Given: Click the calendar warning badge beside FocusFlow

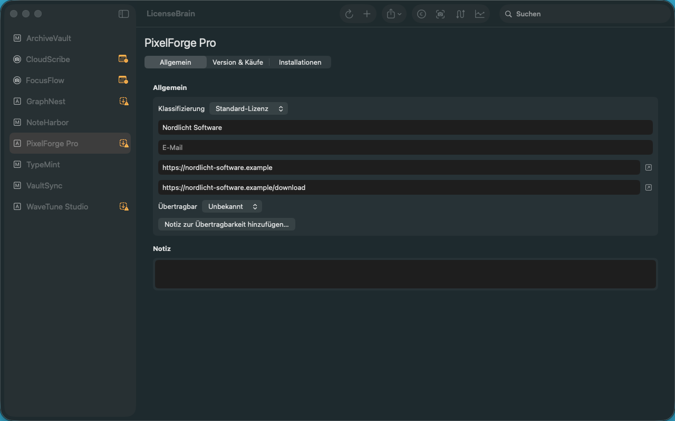Looking at the screenshot, I should pos(123,80).
